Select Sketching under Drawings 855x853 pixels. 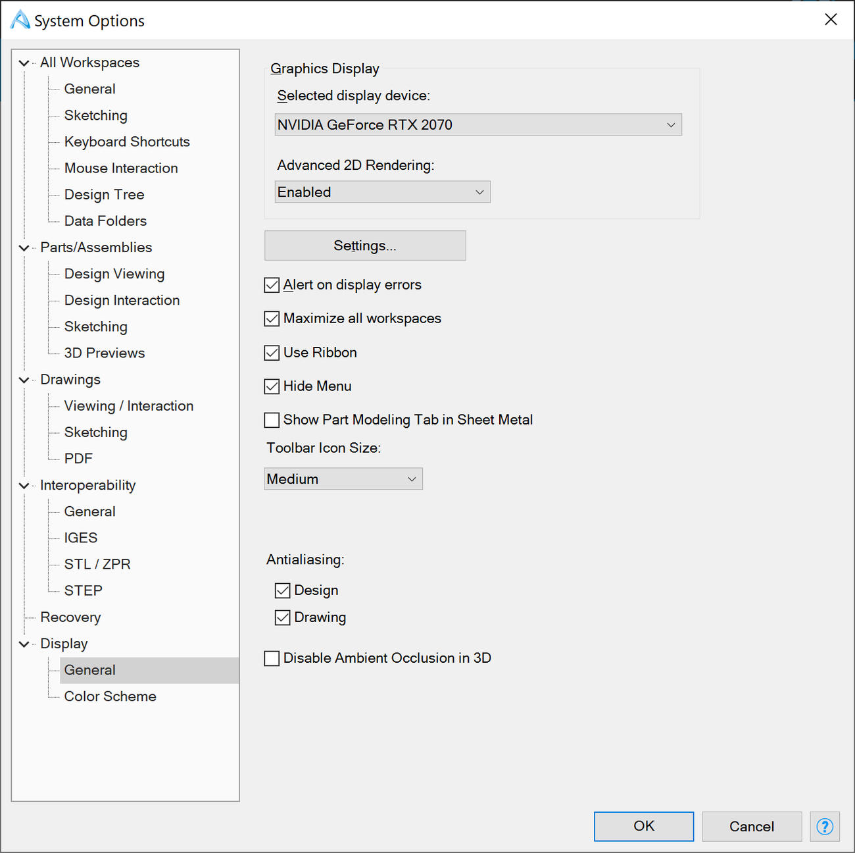pos(96,432)
